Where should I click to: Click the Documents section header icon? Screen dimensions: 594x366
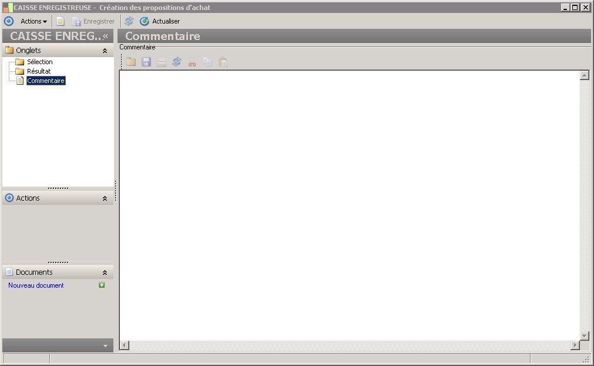9,272
